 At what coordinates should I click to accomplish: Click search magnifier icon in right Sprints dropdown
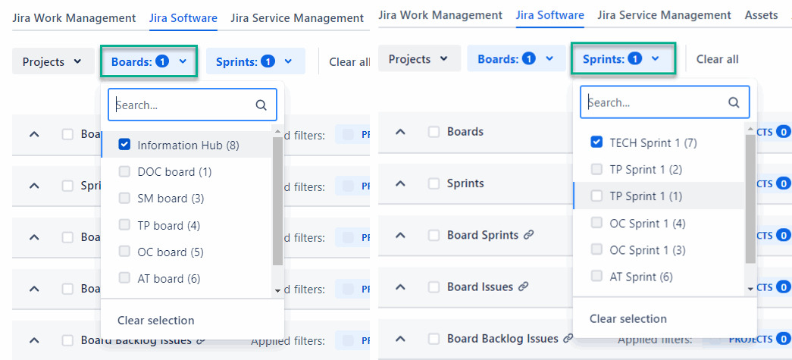click(x=734, y=102)
